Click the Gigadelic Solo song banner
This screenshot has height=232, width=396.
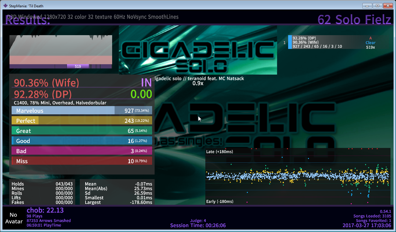coord(198,50)
